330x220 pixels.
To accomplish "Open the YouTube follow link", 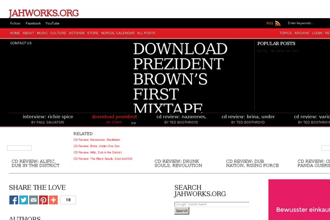I will tap(52, 23).
